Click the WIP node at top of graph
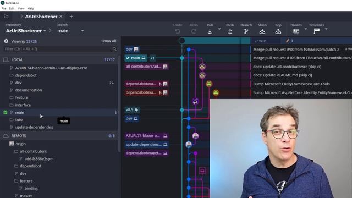 pyautogui.click(x=182, y=41)
